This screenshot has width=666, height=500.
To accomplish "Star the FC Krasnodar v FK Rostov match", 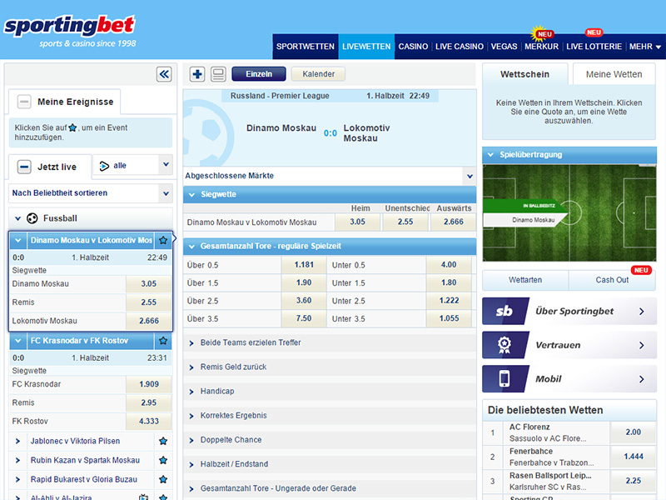I will coord(163,341).
